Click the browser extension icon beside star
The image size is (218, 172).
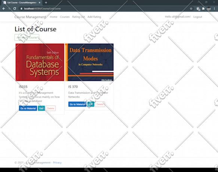point(198,9)
